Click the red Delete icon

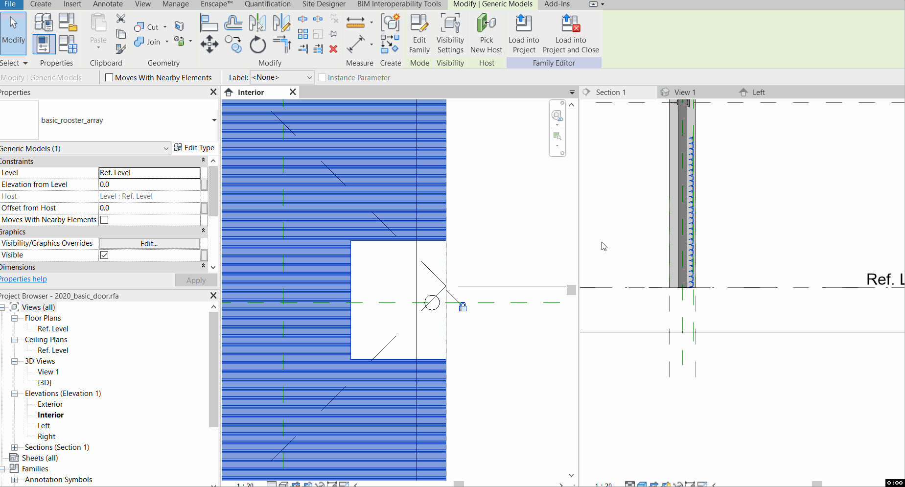click(333, 49)
